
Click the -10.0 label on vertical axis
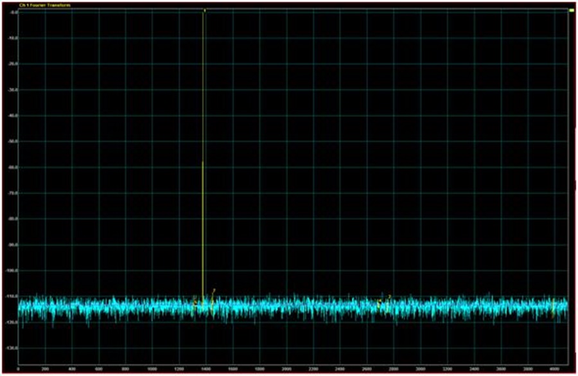tap(13, 38)
